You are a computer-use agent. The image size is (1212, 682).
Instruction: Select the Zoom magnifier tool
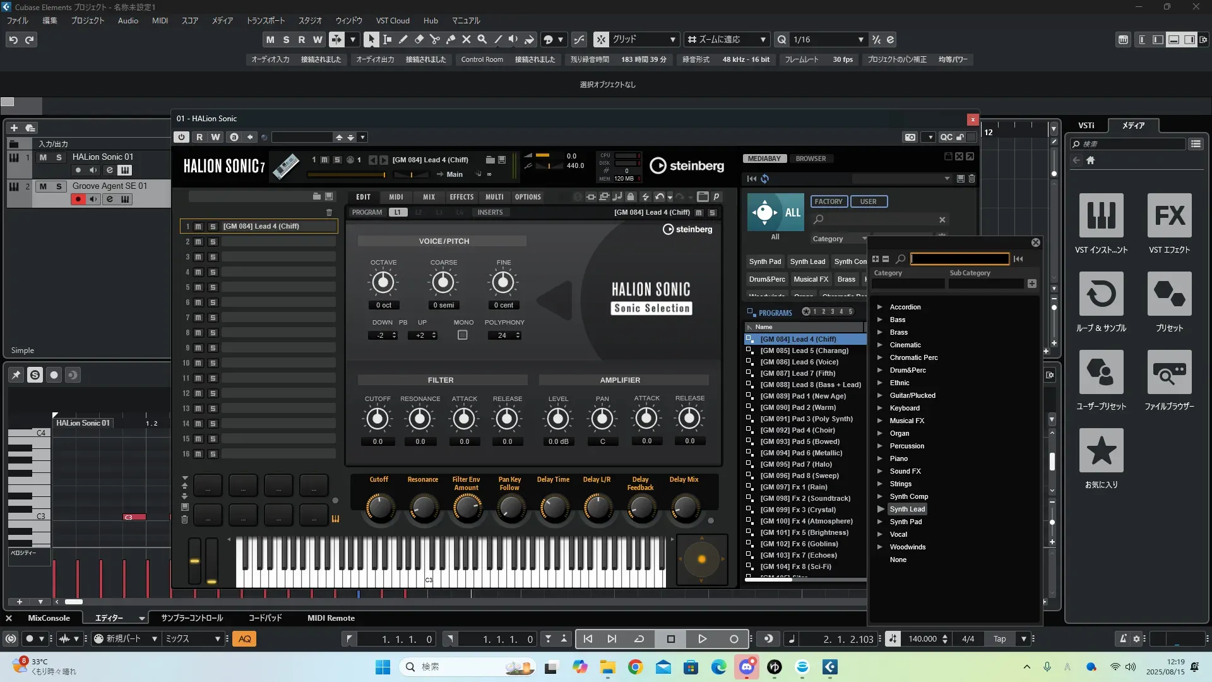click(482, 39)
